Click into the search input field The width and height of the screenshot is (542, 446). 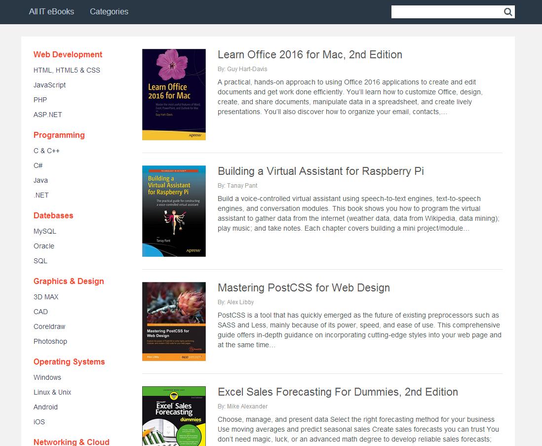click(446, 12)
